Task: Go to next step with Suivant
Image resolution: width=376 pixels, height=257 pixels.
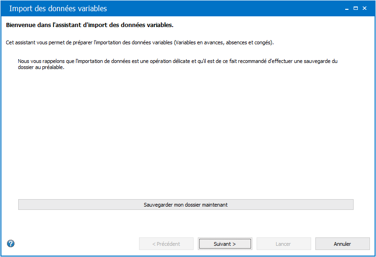Action: pos(225,244)
